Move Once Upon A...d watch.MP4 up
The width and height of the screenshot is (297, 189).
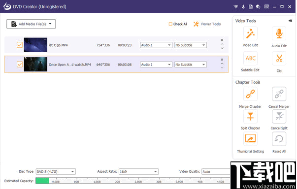[x=222, y=63]
